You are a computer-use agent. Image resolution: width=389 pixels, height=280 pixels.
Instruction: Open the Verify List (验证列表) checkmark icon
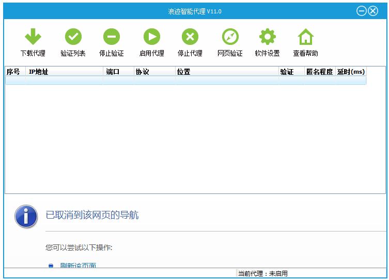click(x=73, y=37)
